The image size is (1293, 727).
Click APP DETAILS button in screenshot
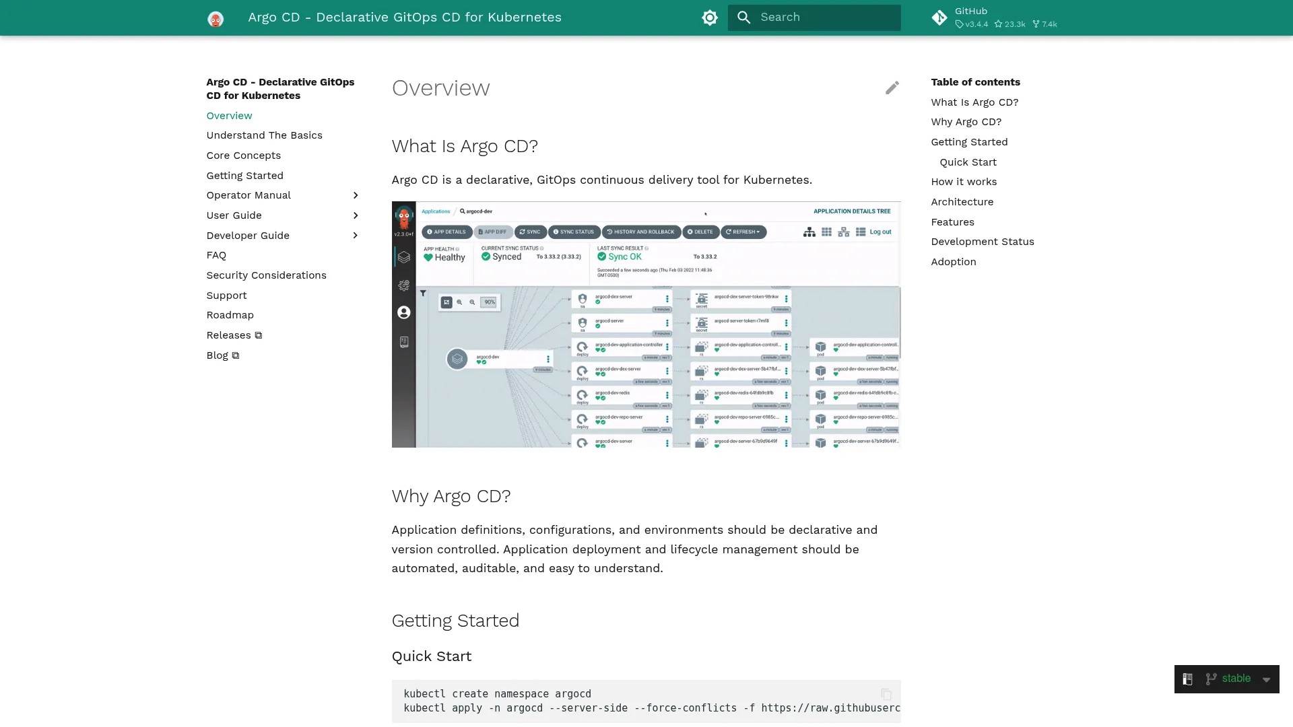(446, 232)
